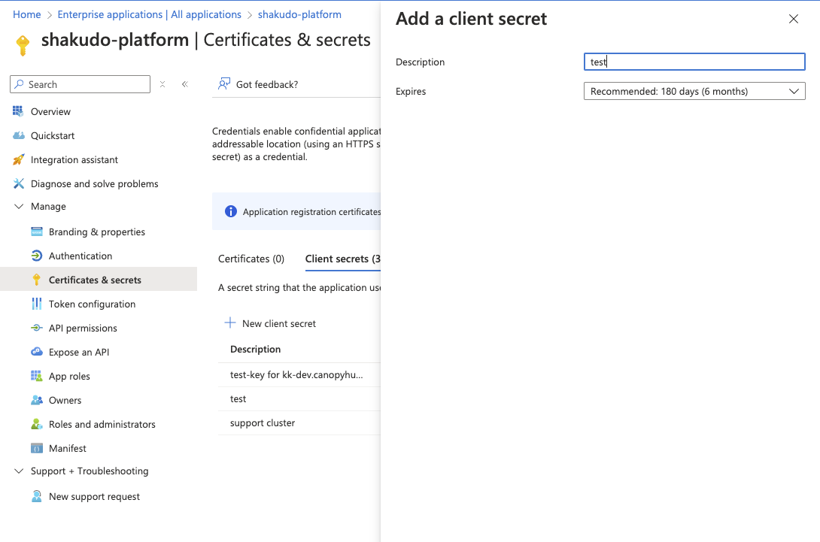Click the plus icon for New client secret
Screen dimensions: 820x542
coord(230,322)
